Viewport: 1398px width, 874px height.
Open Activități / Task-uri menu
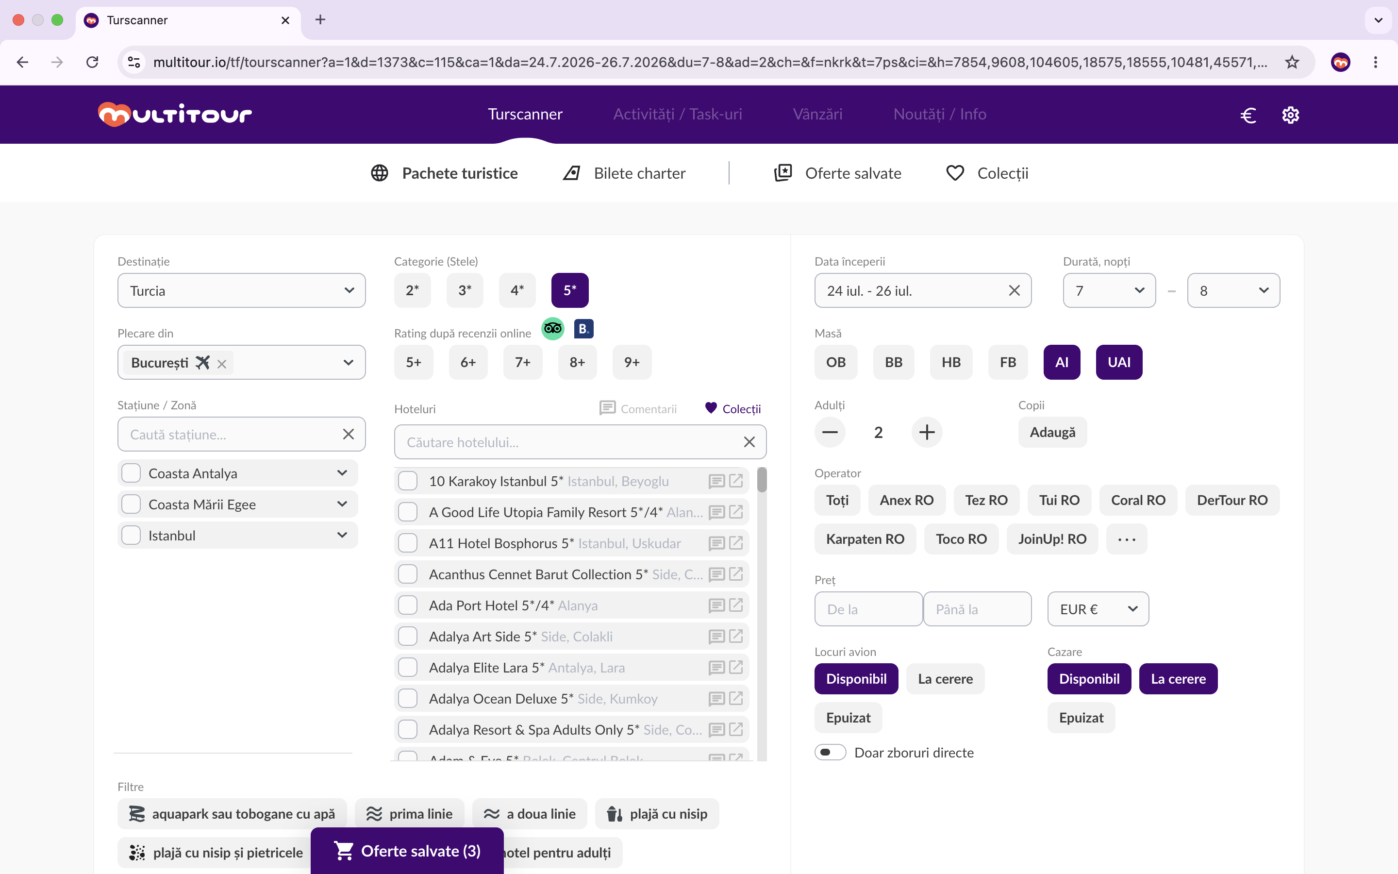[678, 115]
